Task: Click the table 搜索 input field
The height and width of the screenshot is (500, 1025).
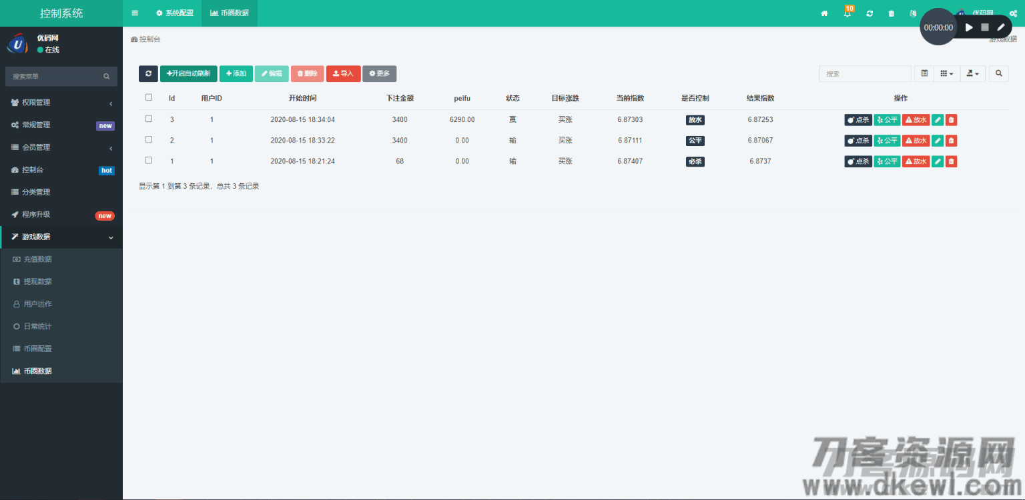Action: point(865,73)
